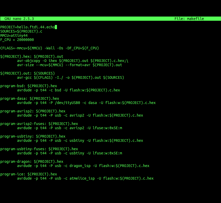Click the avrdude '-c bsd' command line
Screen dimensions: 221x203
point(69,90)
